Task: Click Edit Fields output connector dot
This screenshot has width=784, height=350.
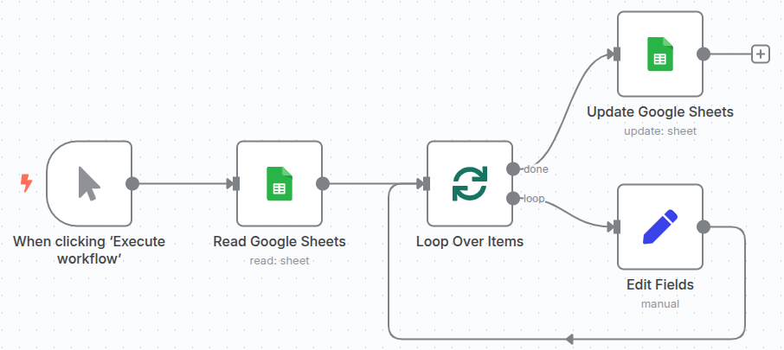Action: click(x=704, y=226)
